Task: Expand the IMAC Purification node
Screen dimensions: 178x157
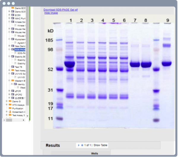Action: tap(9, 18)
